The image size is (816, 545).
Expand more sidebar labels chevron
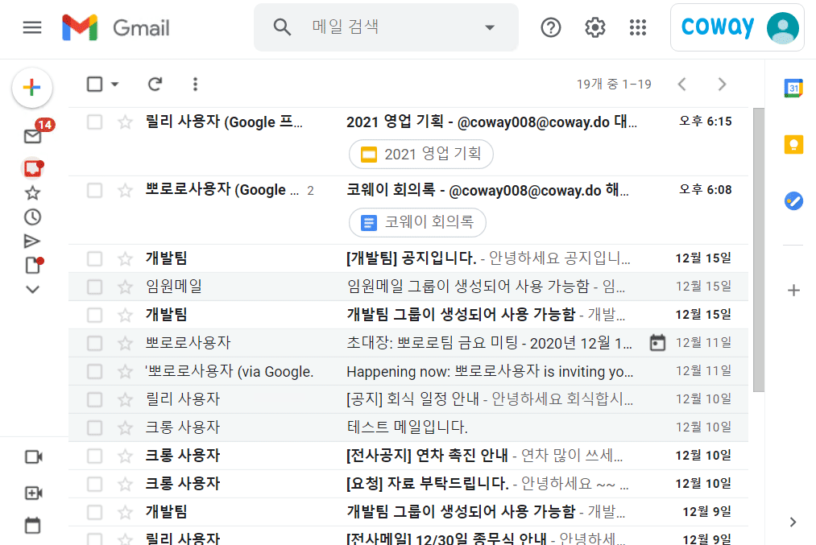[32, 290]
